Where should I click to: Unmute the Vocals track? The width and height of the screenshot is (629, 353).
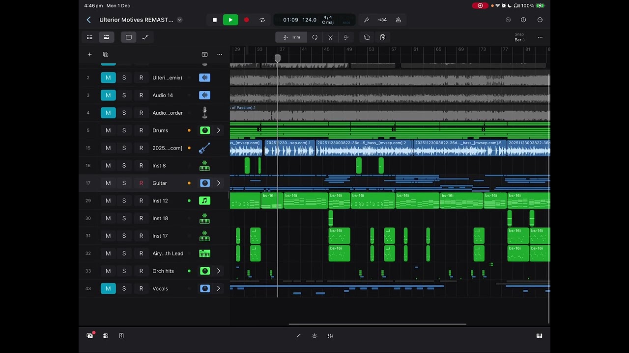[x=108, y=288]
